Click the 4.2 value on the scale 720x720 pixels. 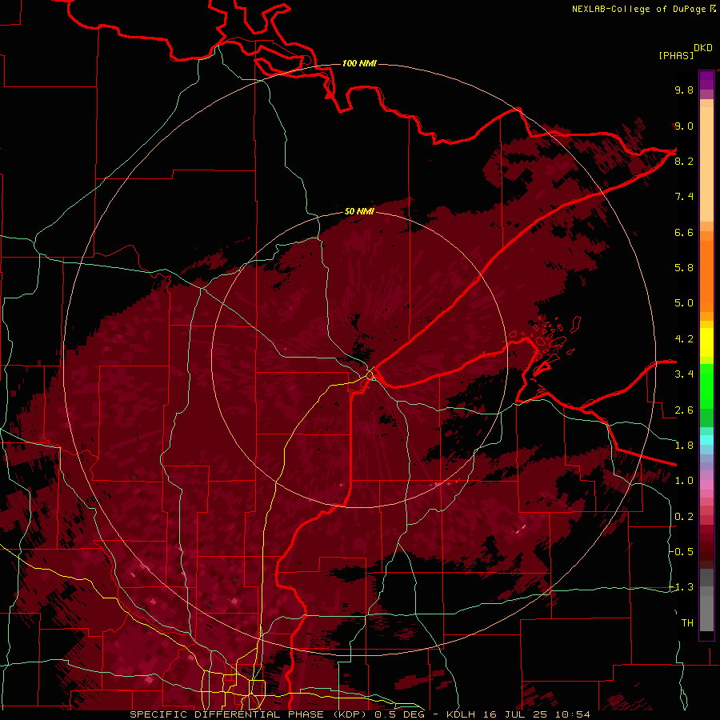(x=684, y=339)
